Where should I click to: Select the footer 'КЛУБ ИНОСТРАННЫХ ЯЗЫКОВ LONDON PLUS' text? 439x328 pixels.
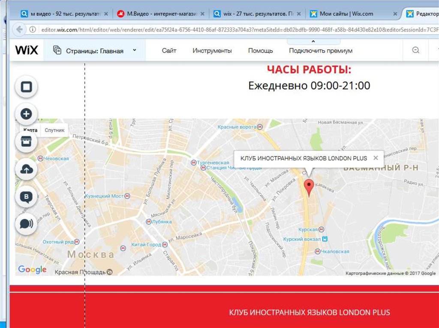coord(310,312)
